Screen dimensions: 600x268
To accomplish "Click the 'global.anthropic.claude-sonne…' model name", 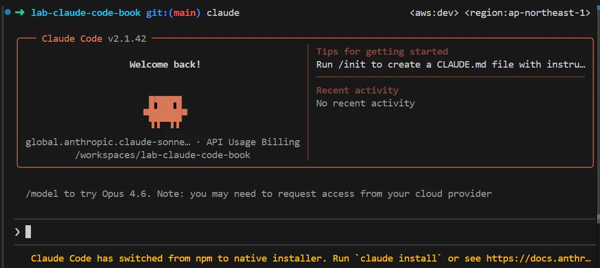I will click(108, 142).
